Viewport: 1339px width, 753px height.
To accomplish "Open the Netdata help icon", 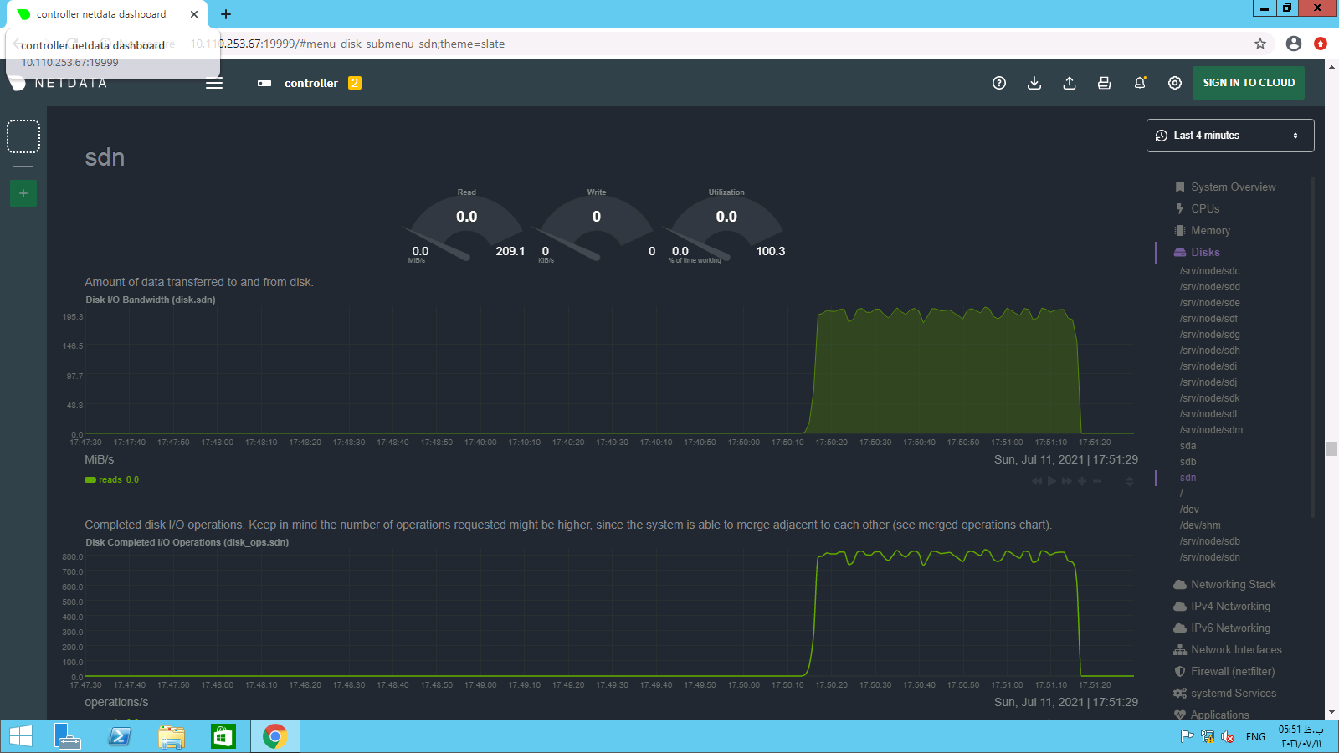I will [x=998, y=83].
